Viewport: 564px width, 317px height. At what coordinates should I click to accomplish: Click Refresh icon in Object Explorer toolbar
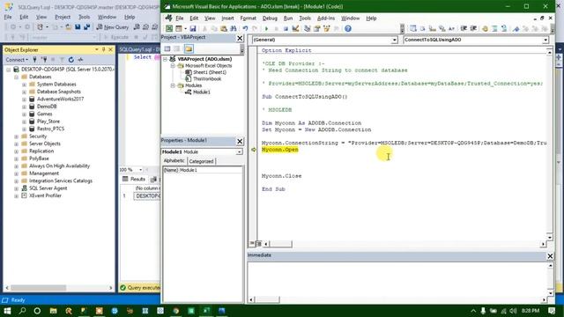tap(70, 60)
